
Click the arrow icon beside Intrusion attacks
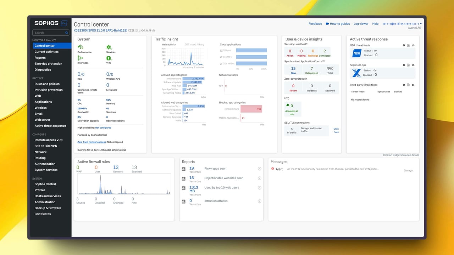(x=259, y=201)
